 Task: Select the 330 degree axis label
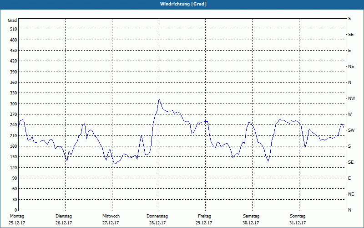point(14,93)
